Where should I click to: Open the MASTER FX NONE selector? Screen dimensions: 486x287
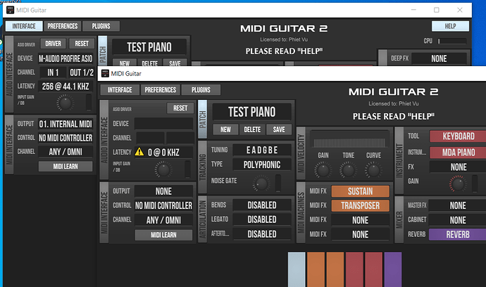coord(458,205)
